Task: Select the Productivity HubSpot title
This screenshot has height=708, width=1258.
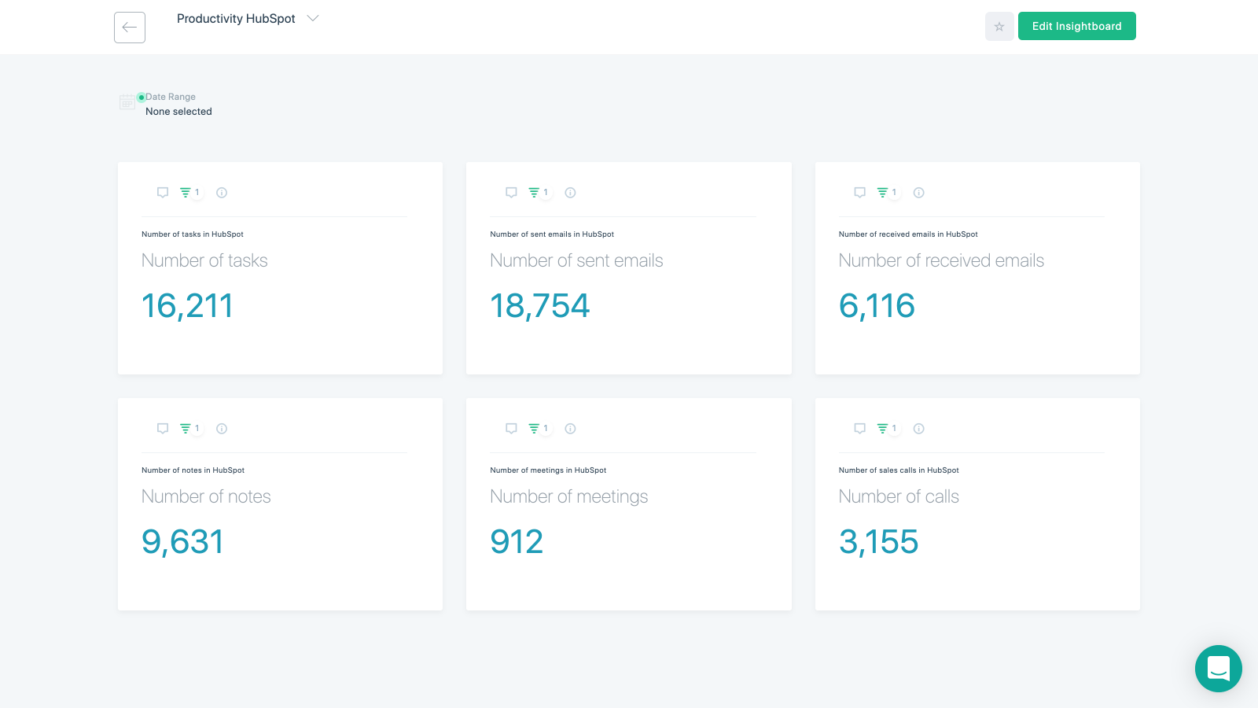Action: click(x=236, y=18)
